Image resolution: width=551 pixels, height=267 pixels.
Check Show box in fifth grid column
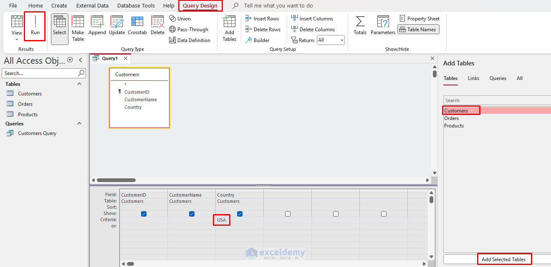click(x=336, y=214)
